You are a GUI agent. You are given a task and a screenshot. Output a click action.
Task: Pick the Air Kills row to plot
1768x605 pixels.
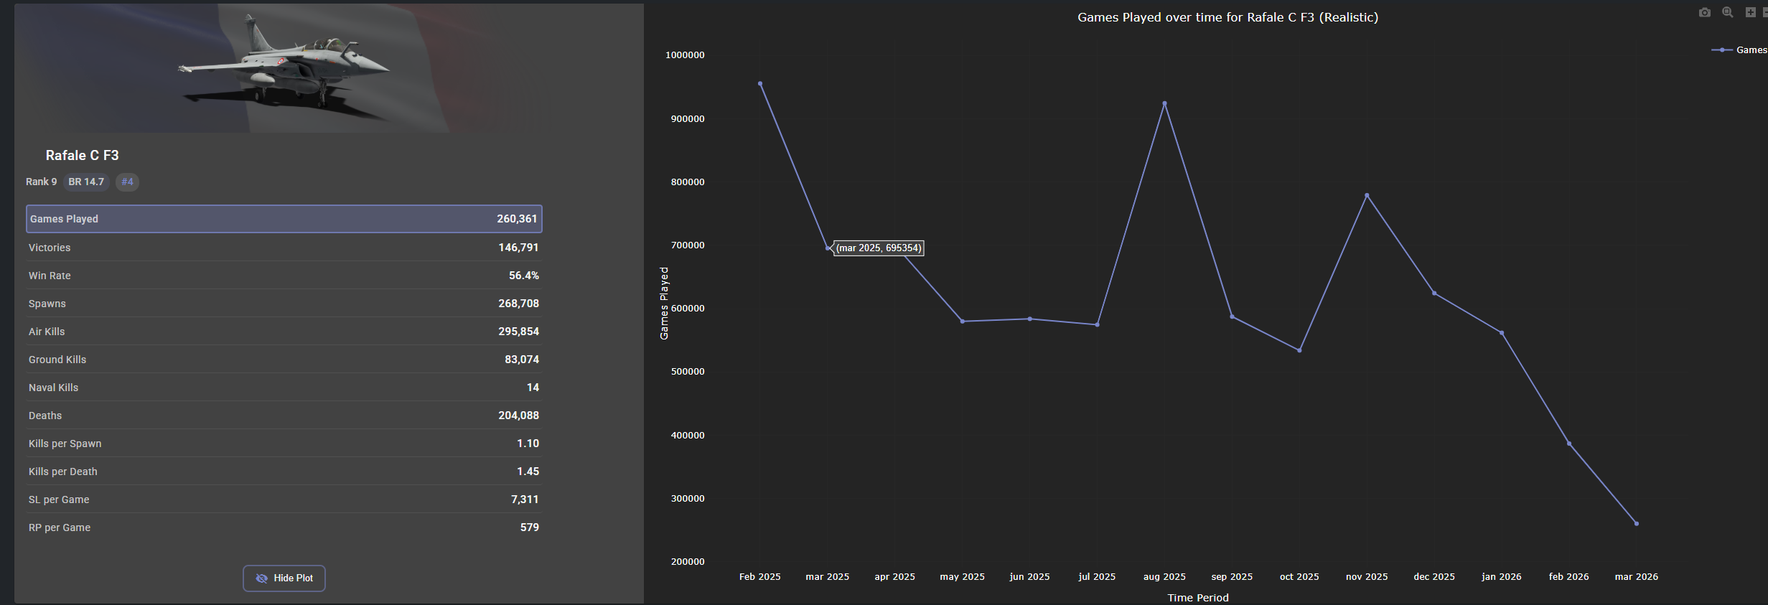tap(284, 332)
